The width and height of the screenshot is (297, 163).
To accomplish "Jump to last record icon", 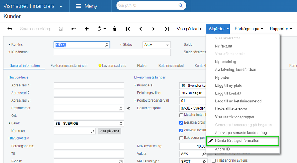I will click(x=167, y=29).
